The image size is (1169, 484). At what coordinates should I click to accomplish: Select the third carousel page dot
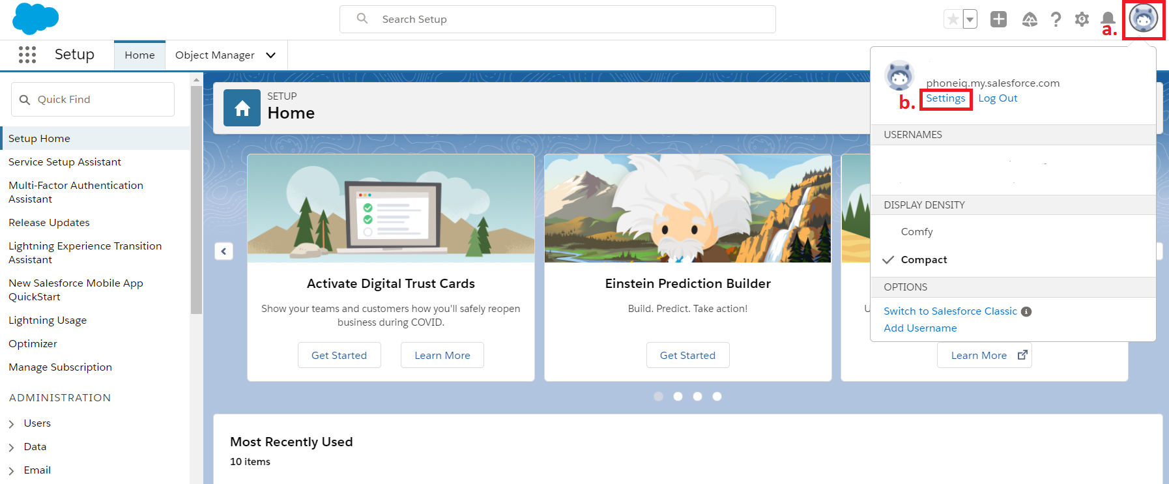coord(697,396)
